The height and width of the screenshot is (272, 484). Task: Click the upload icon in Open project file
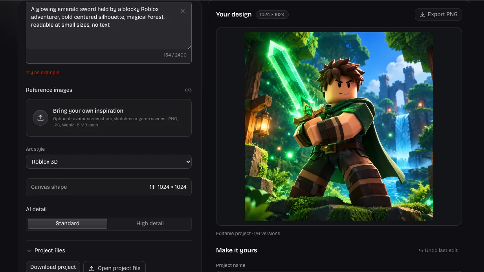92,268
